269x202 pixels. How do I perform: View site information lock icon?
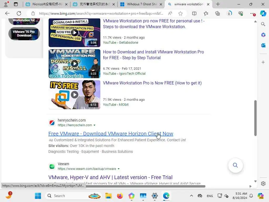(33, 13)
